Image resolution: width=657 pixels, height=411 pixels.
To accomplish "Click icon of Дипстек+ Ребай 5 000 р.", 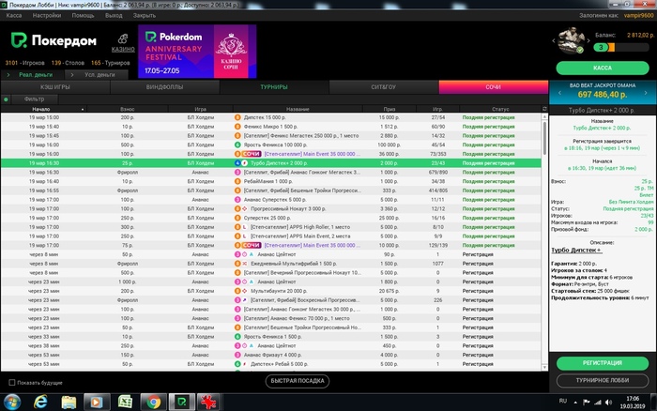I will pos(245,364).
